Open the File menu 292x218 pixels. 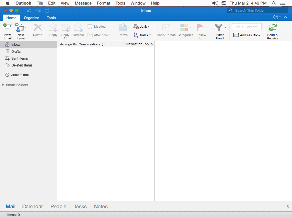click(40, 3)
